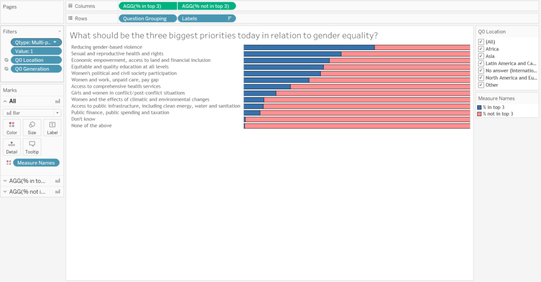This screenshot has width=541, height=282.
Task: Uncheck the (All) location checkbox
Action: (481, 42)
